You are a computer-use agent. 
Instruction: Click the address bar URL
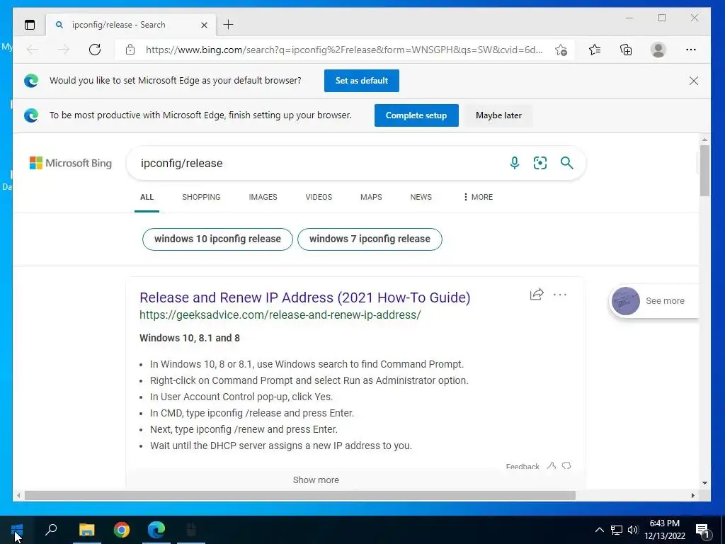(x=344, y=50)
